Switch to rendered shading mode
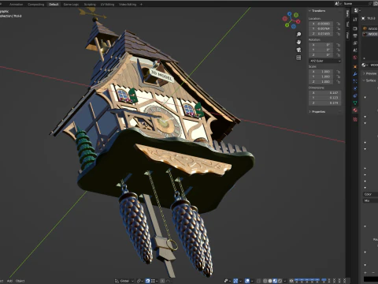 tap(280, 281)
